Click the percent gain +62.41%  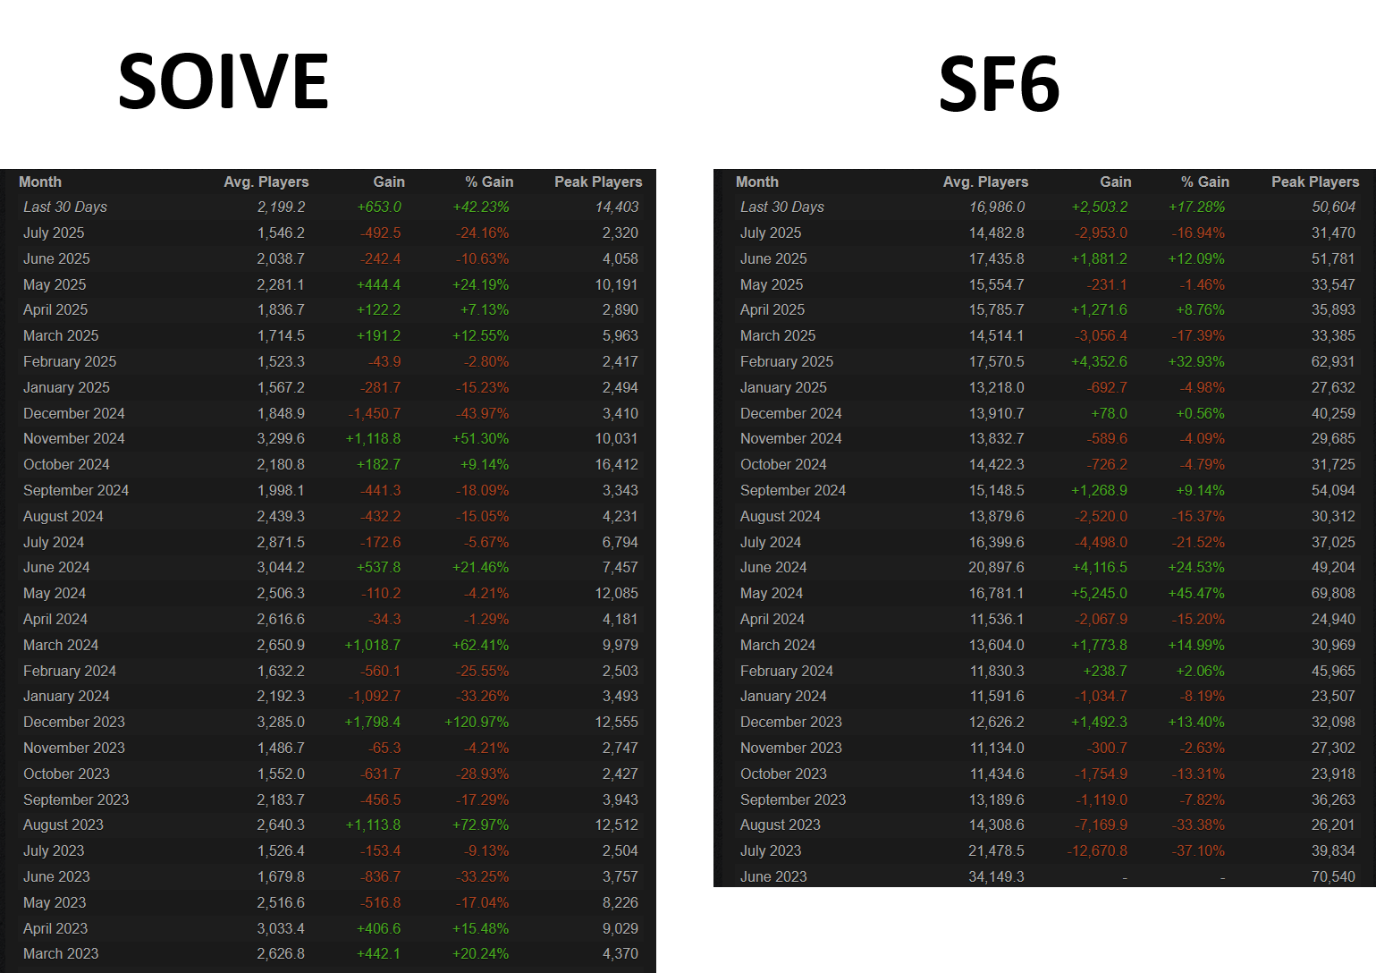point(481,645)
